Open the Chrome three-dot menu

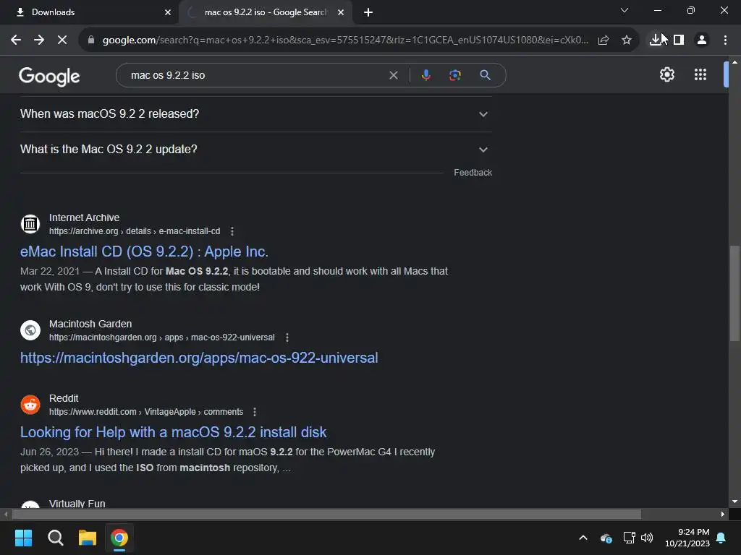[725, 40]
